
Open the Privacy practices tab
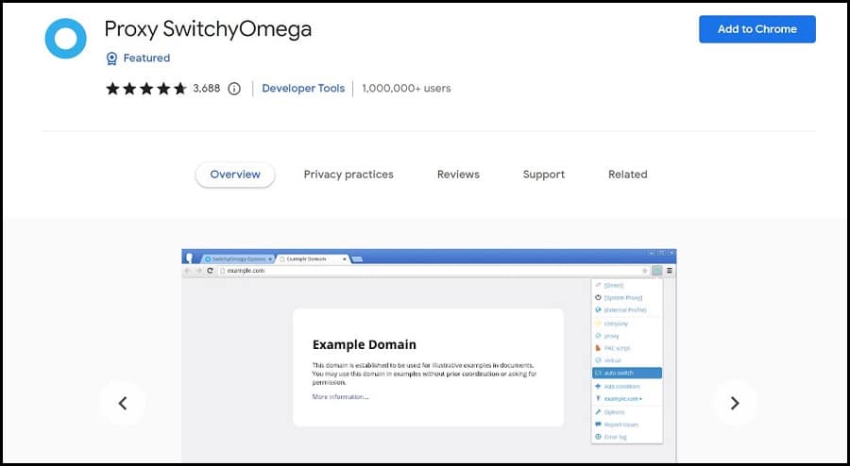348,175
